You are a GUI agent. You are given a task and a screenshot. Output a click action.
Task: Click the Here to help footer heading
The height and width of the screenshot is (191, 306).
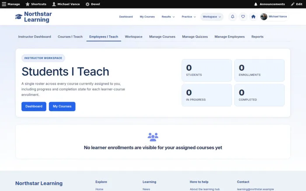pos(199,182)
